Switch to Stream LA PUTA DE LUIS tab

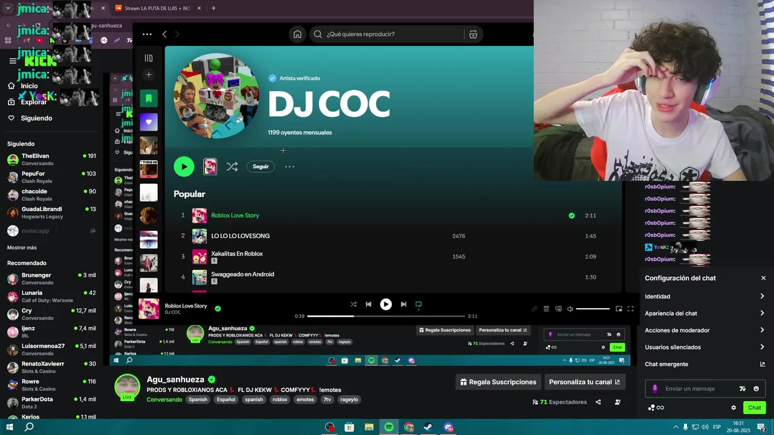[x=158, y=8]
